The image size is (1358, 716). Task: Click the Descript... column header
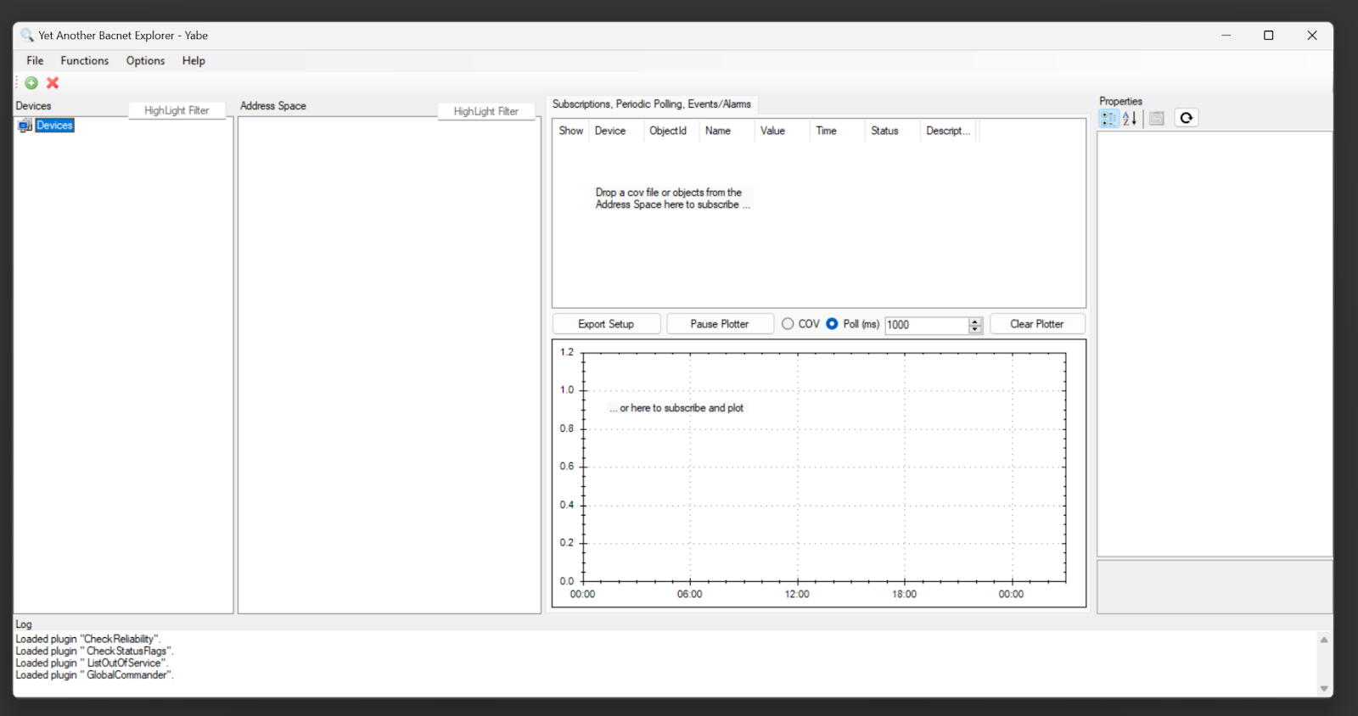948,131
